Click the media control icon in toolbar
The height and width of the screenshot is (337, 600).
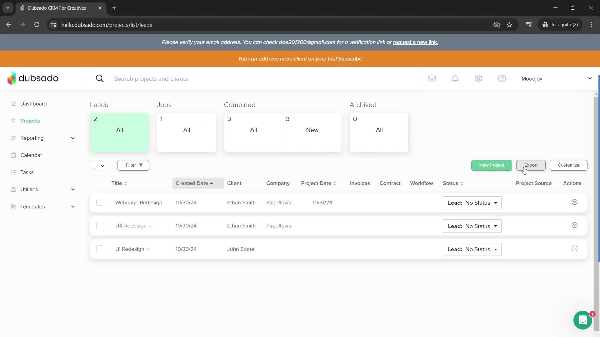click(529, 24)
